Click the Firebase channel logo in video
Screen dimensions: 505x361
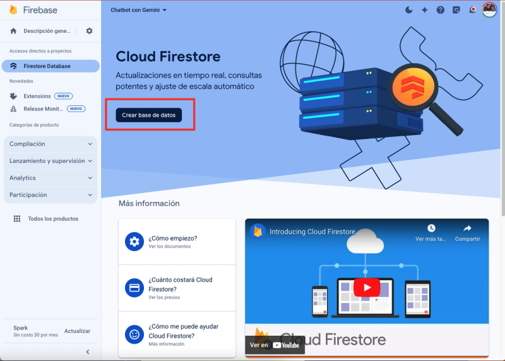pyautogui.click(x=258, y=232)
